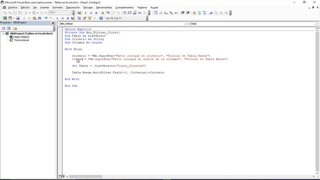The width and height of the screenshot is (320, 180).
Task: Click the 'End Sub' line
Action: tap(71, 86)
